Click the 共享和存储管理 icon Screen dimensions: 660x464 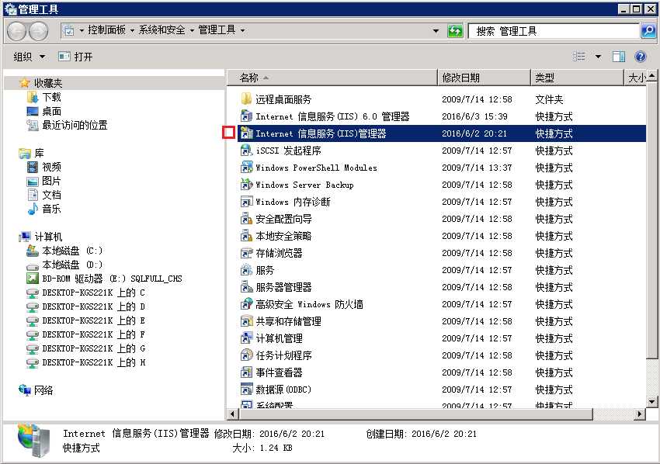pos(246,321)
